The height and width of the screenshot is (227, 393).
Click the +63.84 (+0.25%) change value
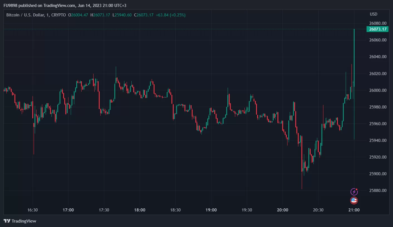170,15
